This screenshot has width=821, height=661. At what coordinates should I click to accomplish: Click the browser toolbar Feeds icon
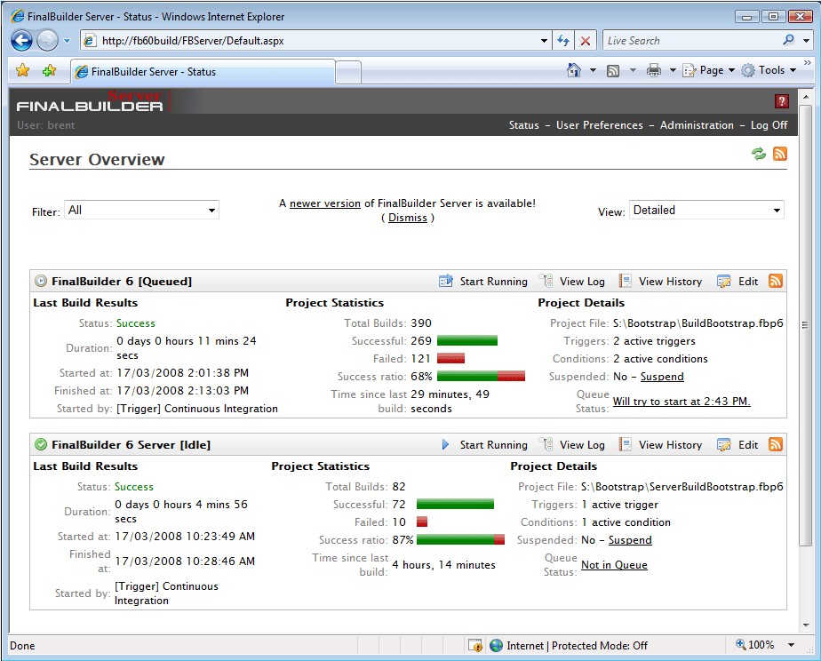click(612, 71)
